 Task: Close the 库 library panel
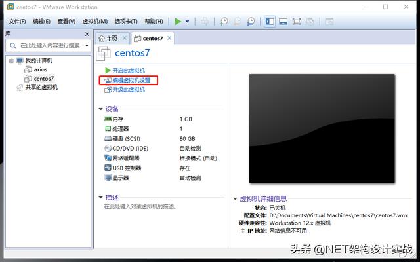click(87, 34)
